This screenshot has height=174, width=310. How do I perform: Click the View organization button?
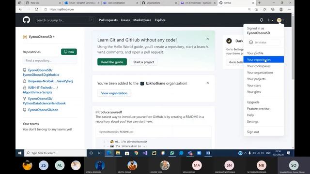pyautogui.click(x=114, y=93)
